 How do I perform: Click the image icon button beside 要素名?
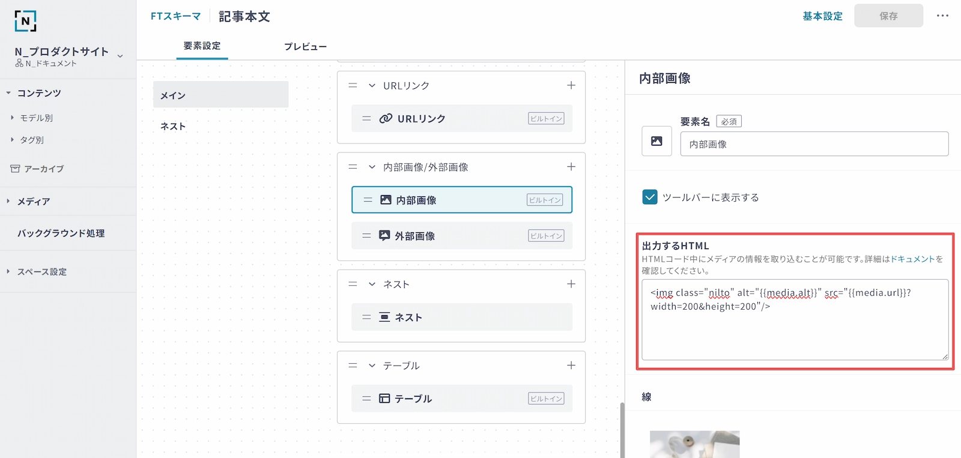click(x=656, y=141)
